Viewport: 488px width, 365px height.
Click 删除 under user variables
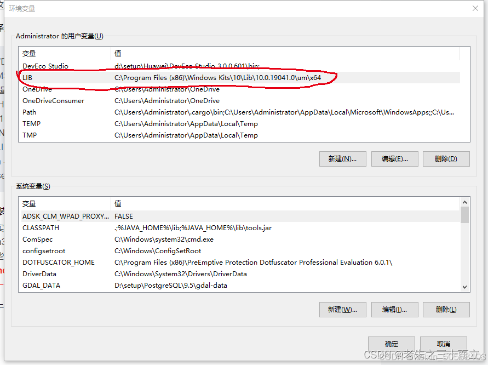point(445,158)
